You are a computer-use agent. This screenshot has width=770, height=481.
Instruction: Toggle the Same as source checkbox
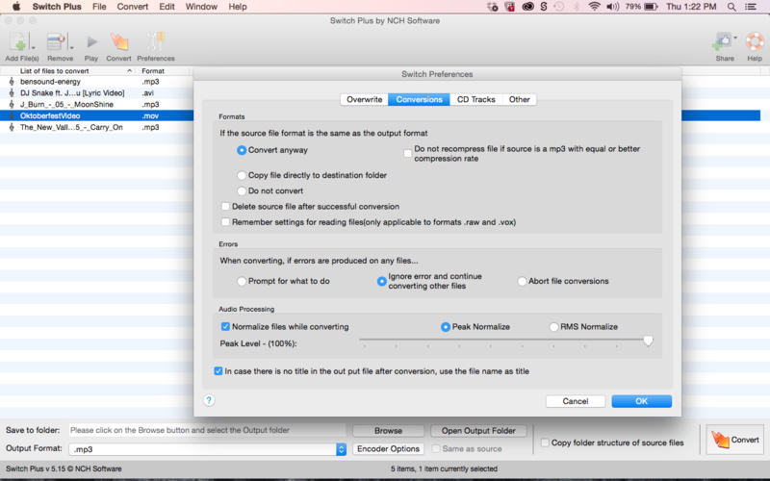point(436,448)
